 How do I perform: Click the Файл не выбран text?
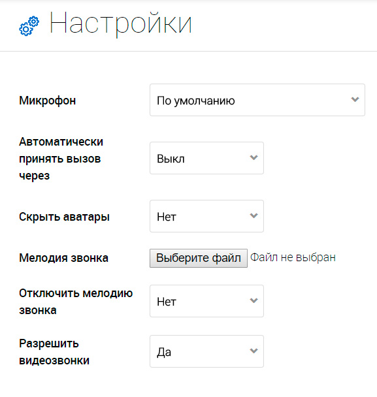(293, 257)
